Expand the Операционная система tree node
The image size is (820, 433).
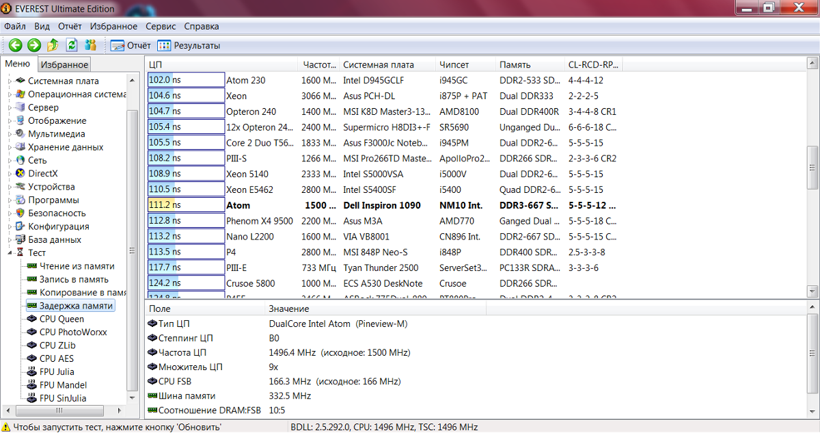coord(10,94)
